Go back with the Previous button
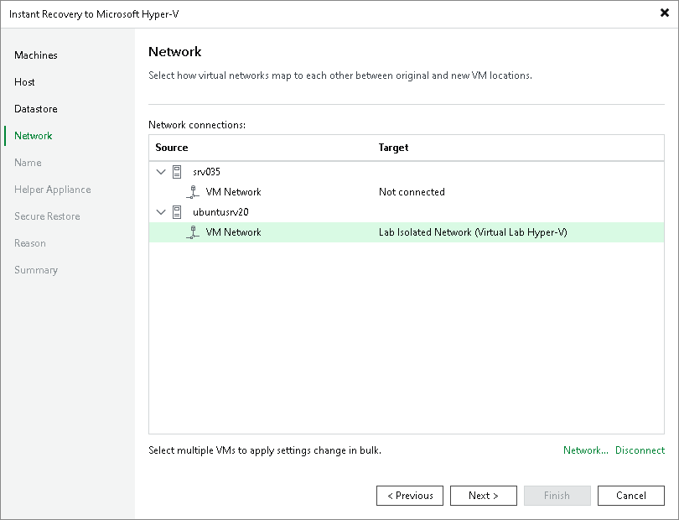Image resolution: width=679 pixels, height=520 pixels. [x=410, y=496]
